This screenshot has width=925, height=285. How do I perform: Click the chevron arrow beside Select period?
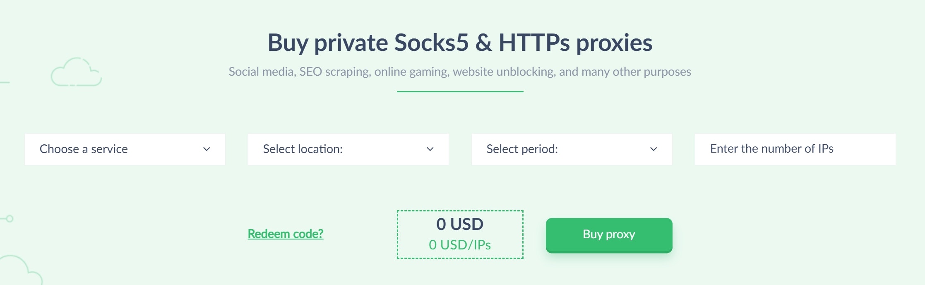click(654, 149)
